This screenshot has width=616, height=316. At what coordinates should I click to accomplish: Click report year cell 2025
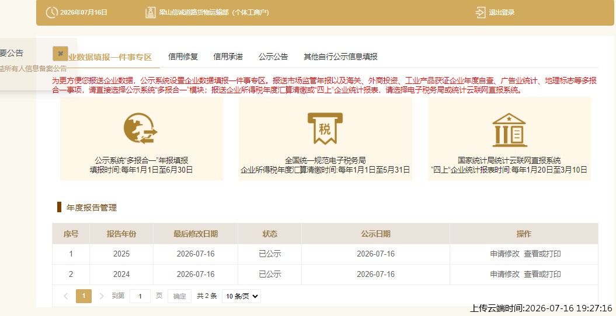[121, 254]
